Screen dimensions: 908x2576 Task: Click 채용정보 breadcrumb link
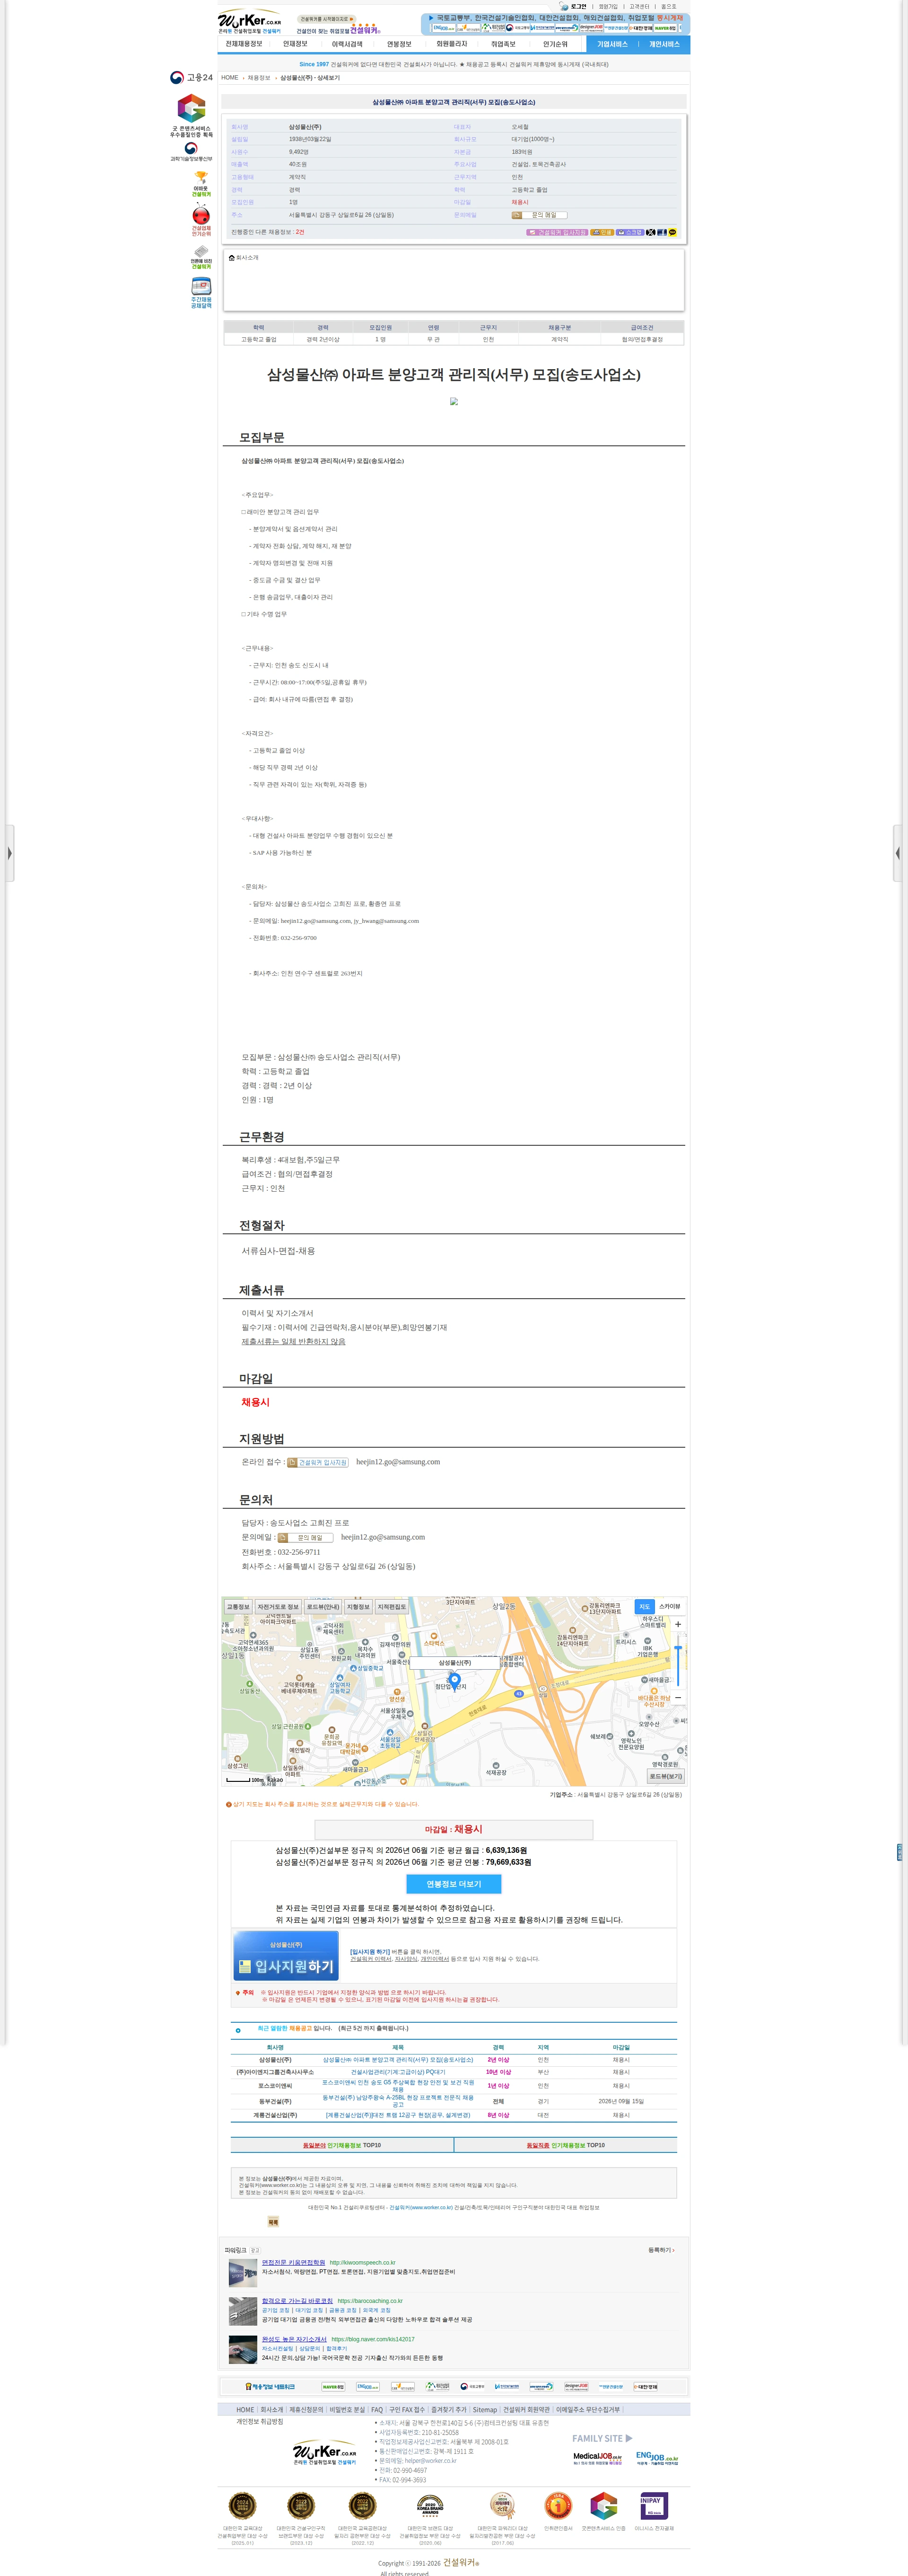[259, 78]
